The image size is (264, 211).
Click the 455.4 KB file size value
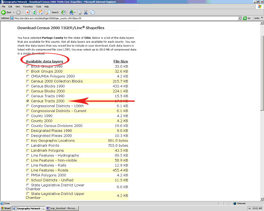[x=120, y=170]
